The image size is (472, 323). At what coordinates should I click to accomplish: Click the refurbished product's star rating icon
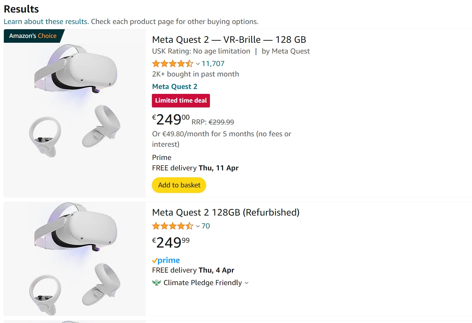(172, 226)
